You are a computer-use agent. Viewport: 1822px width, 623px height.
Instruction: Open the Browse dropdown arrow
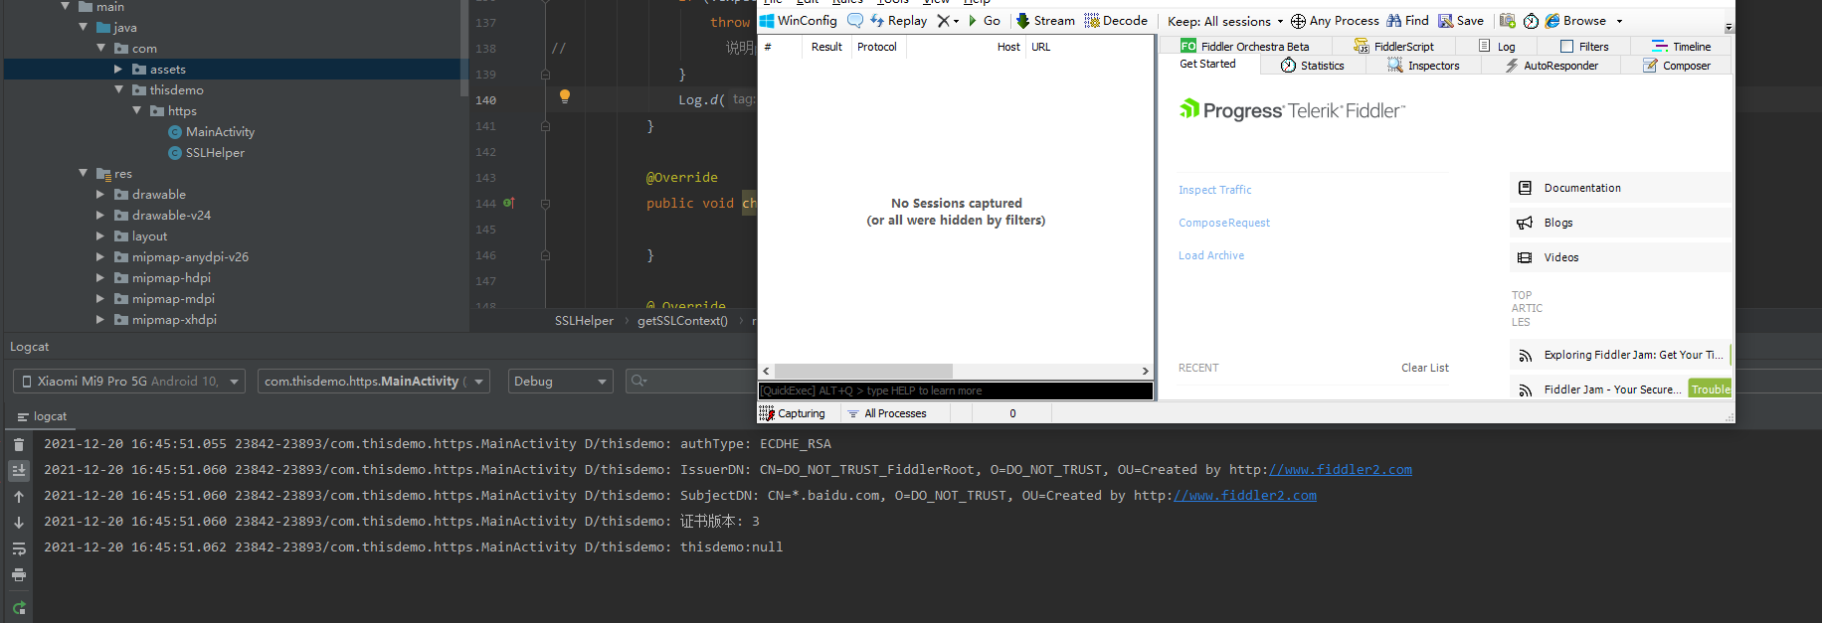[x=1619, y=21]
